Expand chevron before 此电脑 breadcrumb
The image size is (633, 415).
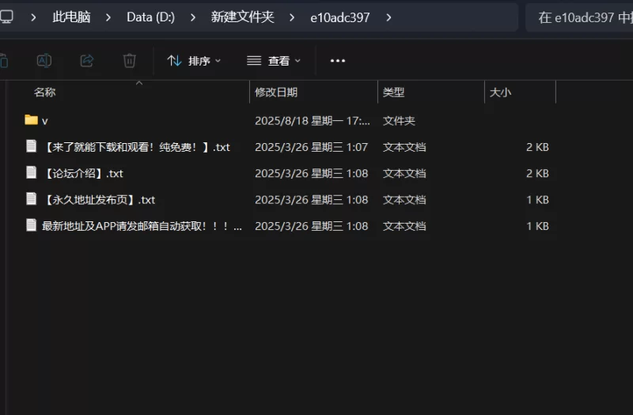pyautogui.click(x=33, y=17)
